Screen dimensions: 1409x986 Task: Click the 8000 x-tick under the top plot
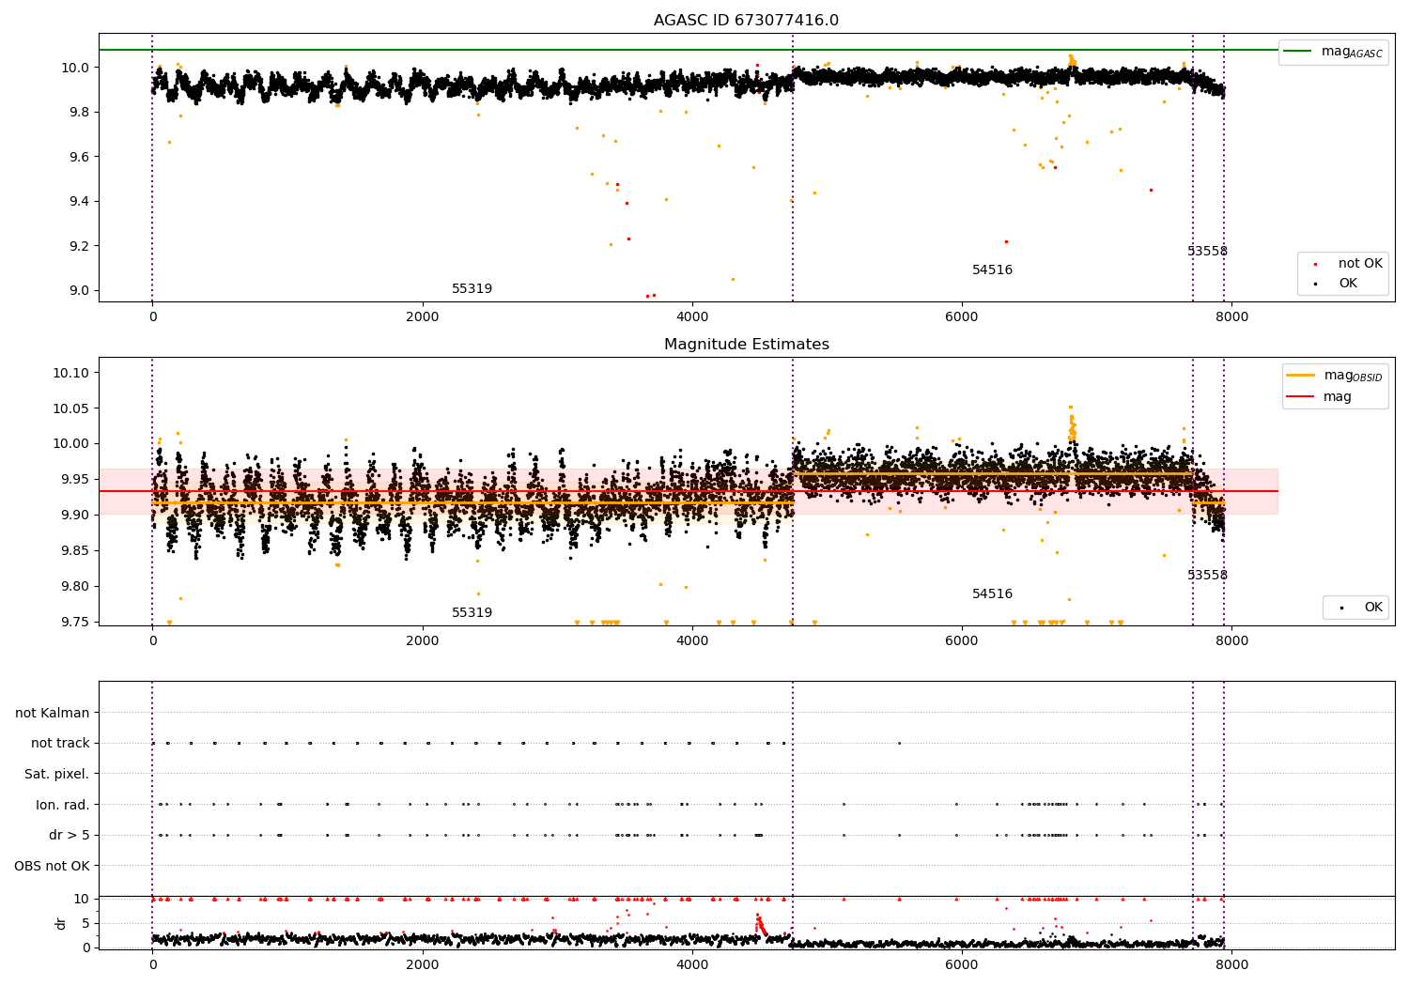(x=1232, y=317)
